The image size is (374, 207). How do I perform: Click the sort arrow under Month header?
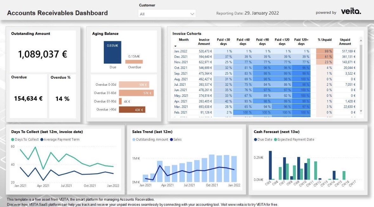[x=175, y=46]
